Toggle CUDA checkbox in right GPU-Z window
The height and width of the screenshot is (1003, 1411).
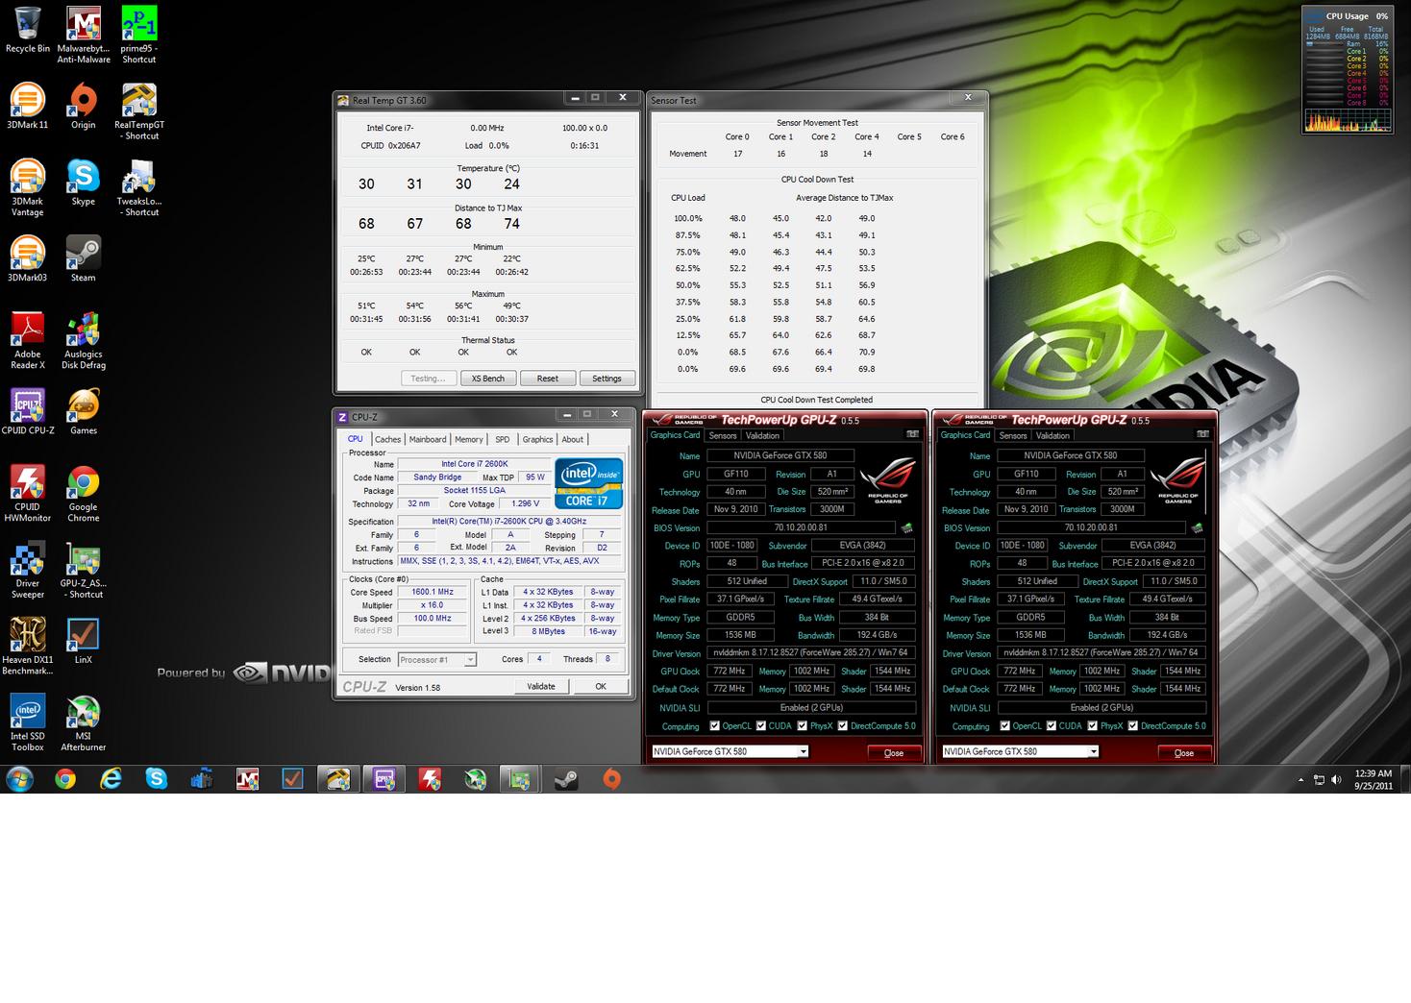tap(1051, 725)
